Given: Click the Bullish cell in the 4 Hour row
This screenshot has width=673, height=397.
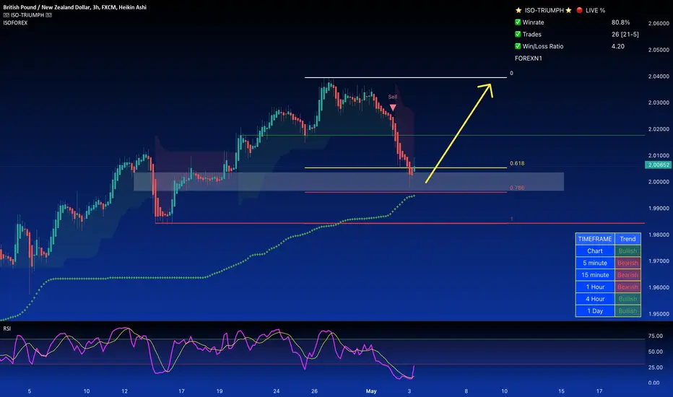Looking at the screenshot, I should [x=628, y=299].
